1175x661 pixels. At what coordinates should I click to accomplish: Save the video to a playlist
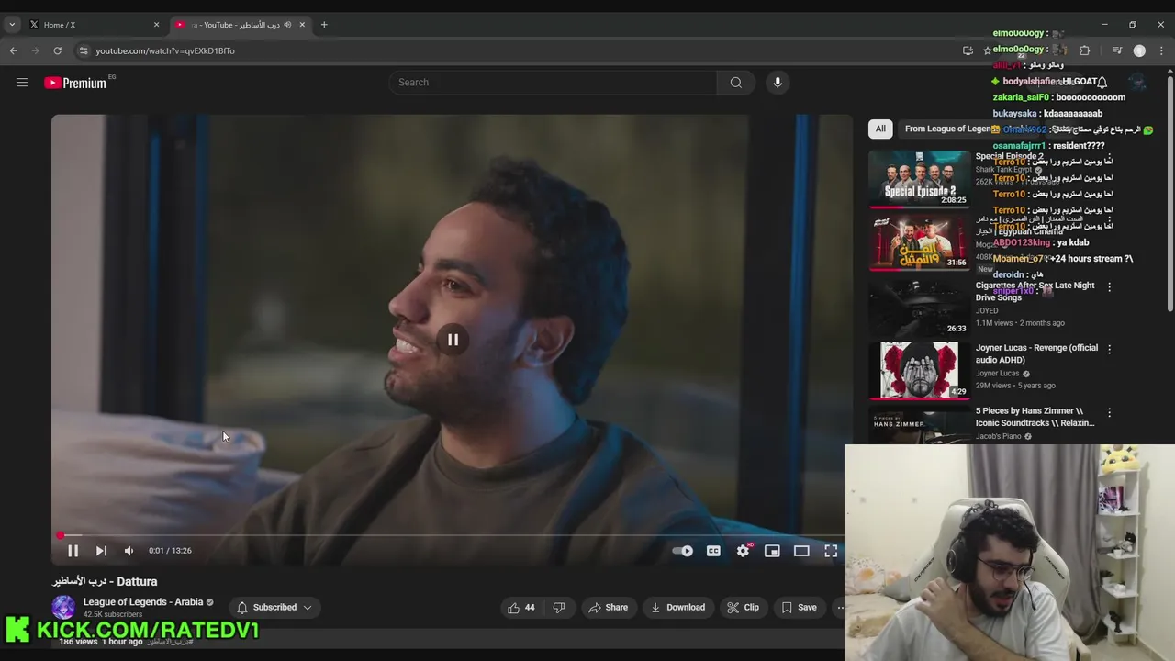point(799,607)
